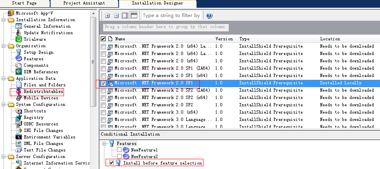380x169 pixels.
Task: Select the Redistributables icon
Action: coord(19,92)
